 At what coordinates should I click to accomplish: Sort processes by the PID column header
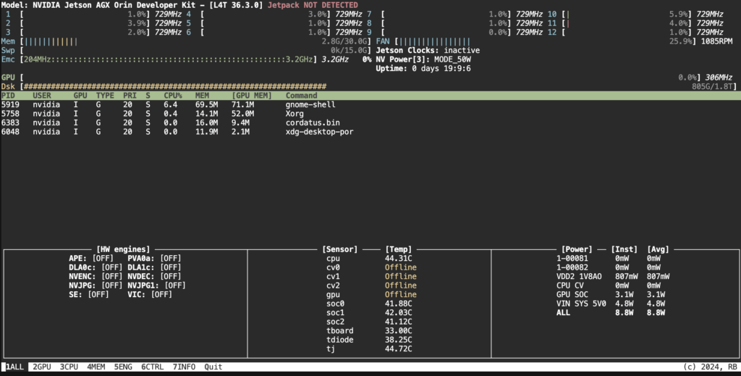[x=8, y=96]
